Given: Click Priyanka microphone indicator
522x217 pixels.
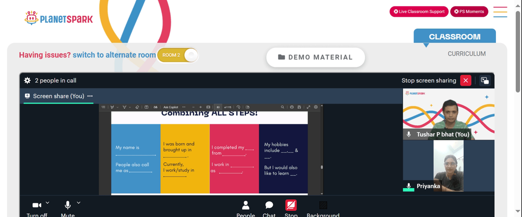Looking at the screenshot, I should tap(409, 186).
